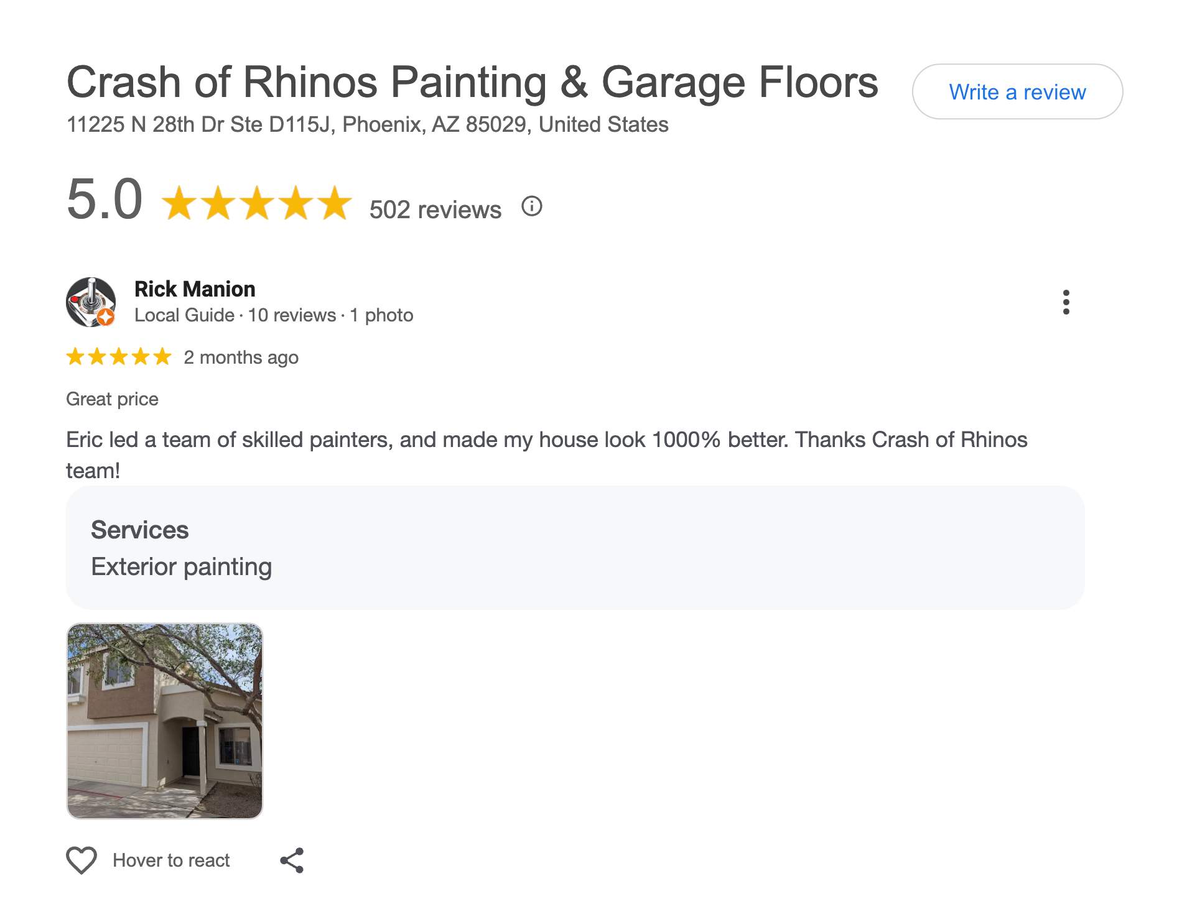Click the share icon below the review
The width and height of the screenshot is (1187, 899).
click(292, 859)
